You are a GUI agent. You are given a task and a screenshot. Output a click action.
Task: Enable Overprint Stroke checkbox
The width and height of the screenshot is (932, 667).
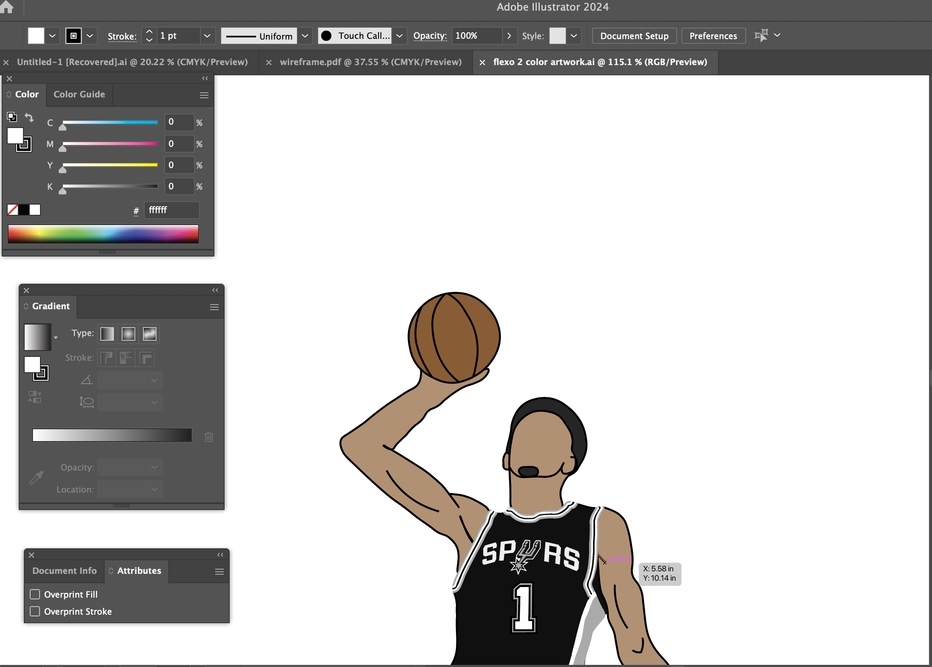[x=35, y=611]
